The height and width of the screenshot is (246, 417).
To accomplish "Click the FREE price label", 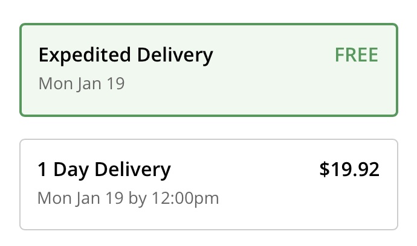I will click(x=356, y=55).
